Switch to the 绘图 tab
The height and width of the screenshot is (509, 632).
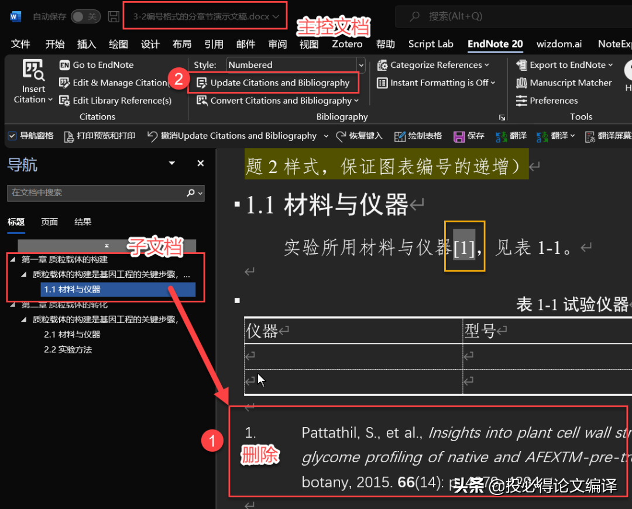click(118, 44)
